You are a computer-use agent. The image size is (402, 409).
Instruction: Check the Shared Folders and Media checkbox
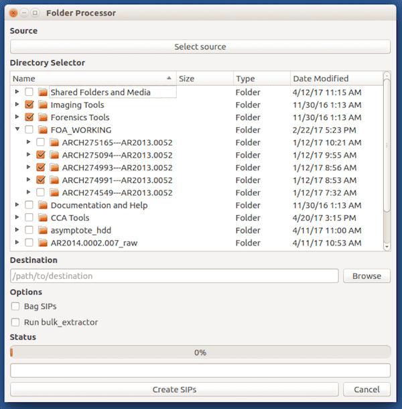(x=29, y=92)
